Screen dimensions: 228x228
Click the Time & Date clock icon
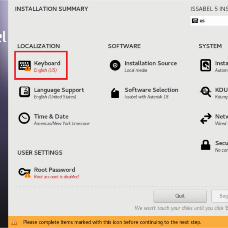click(x=24, y=118)
